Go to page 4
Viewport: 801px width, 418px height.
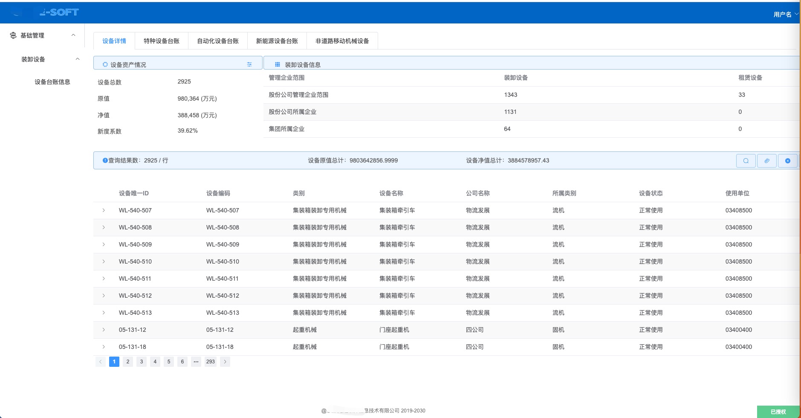click(155, 362)
